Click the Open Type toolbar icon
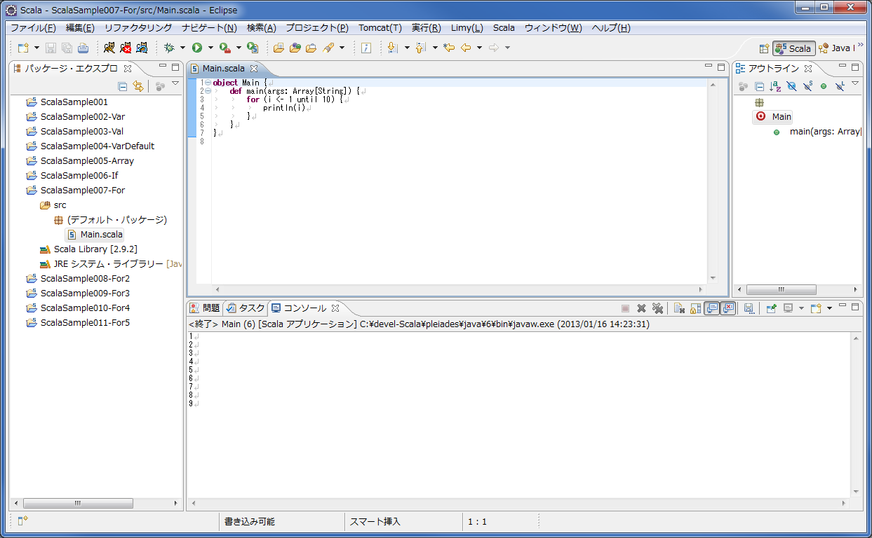Image resolution: width=872 pixels, height=538 pixels. click(295, 48)
